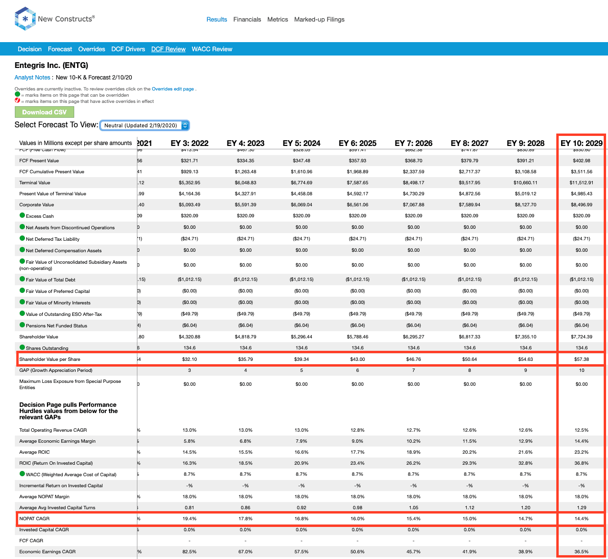Click override dot for Fair Value of Unconsolidated Subsidiary Assets
This screenshot has width=608, height=559.
(x=22, y=261)
